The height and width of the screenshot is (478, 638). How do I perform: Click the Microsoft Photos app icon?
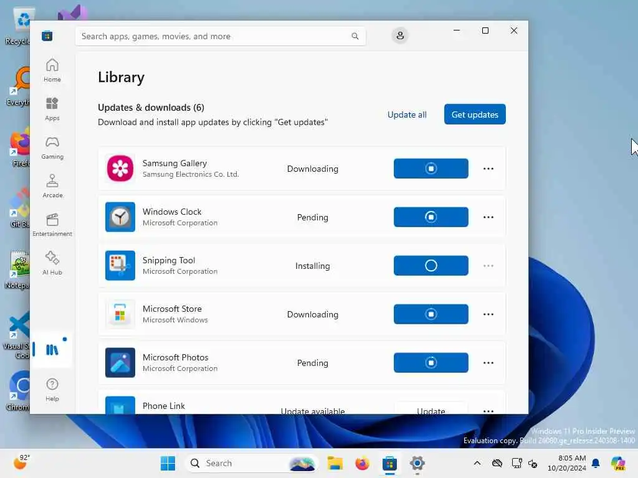click(x=120, y=363)
